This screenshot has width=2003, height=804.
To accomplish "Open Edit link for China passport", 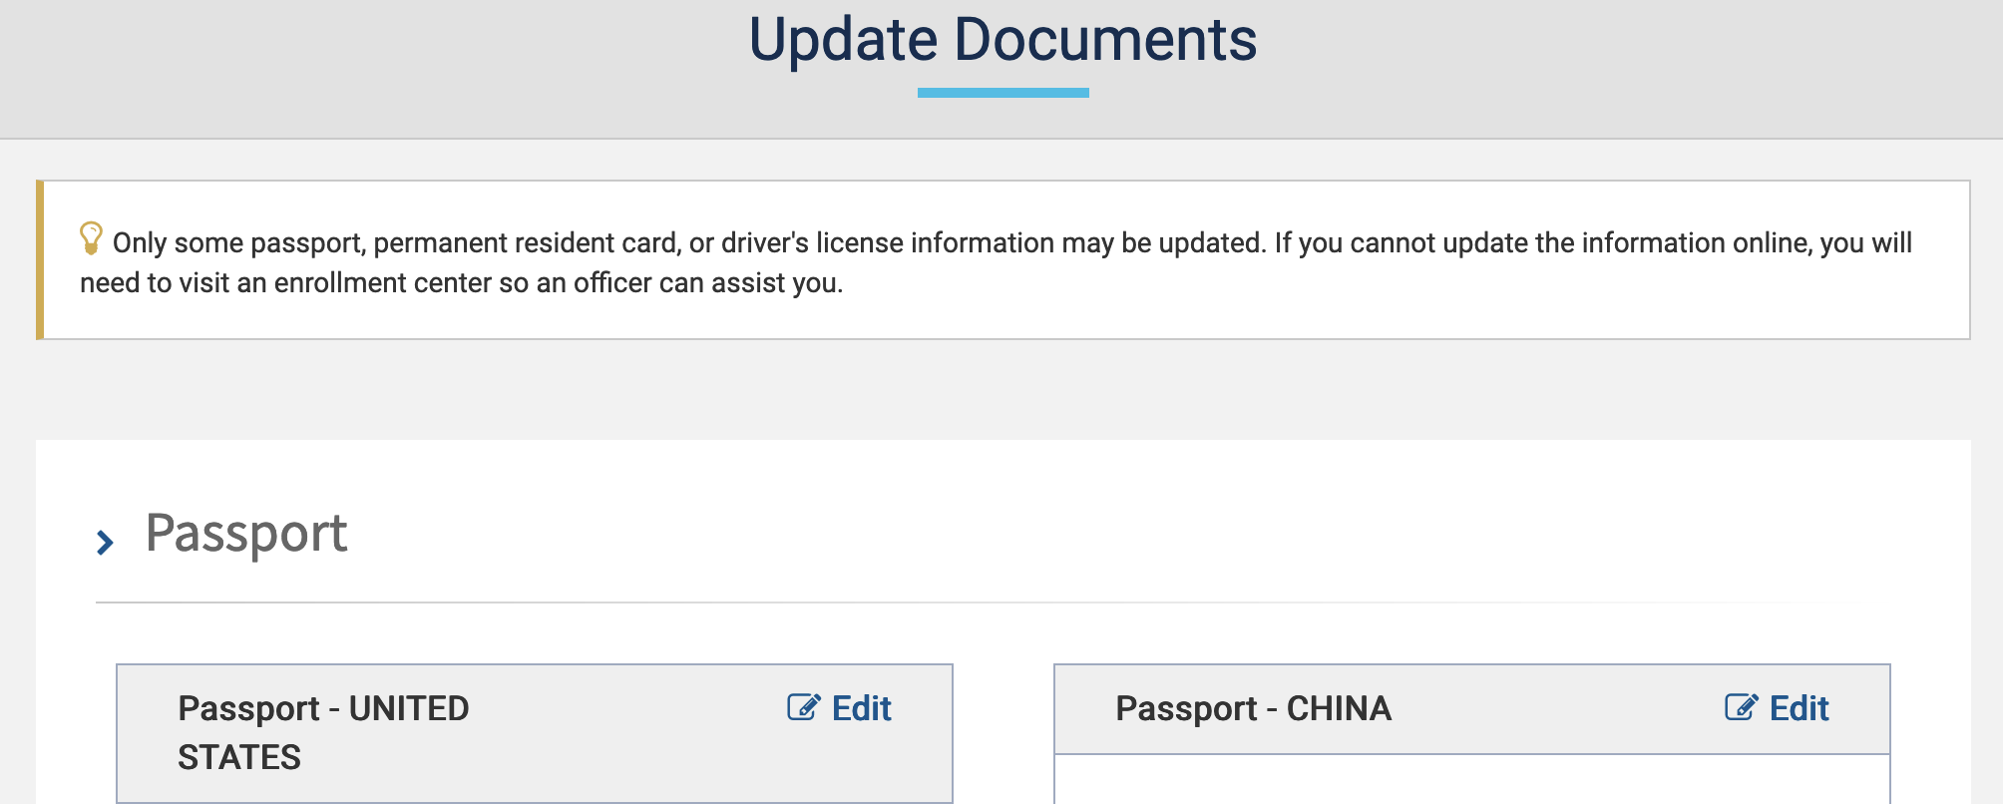I will tap(1799, 708).
